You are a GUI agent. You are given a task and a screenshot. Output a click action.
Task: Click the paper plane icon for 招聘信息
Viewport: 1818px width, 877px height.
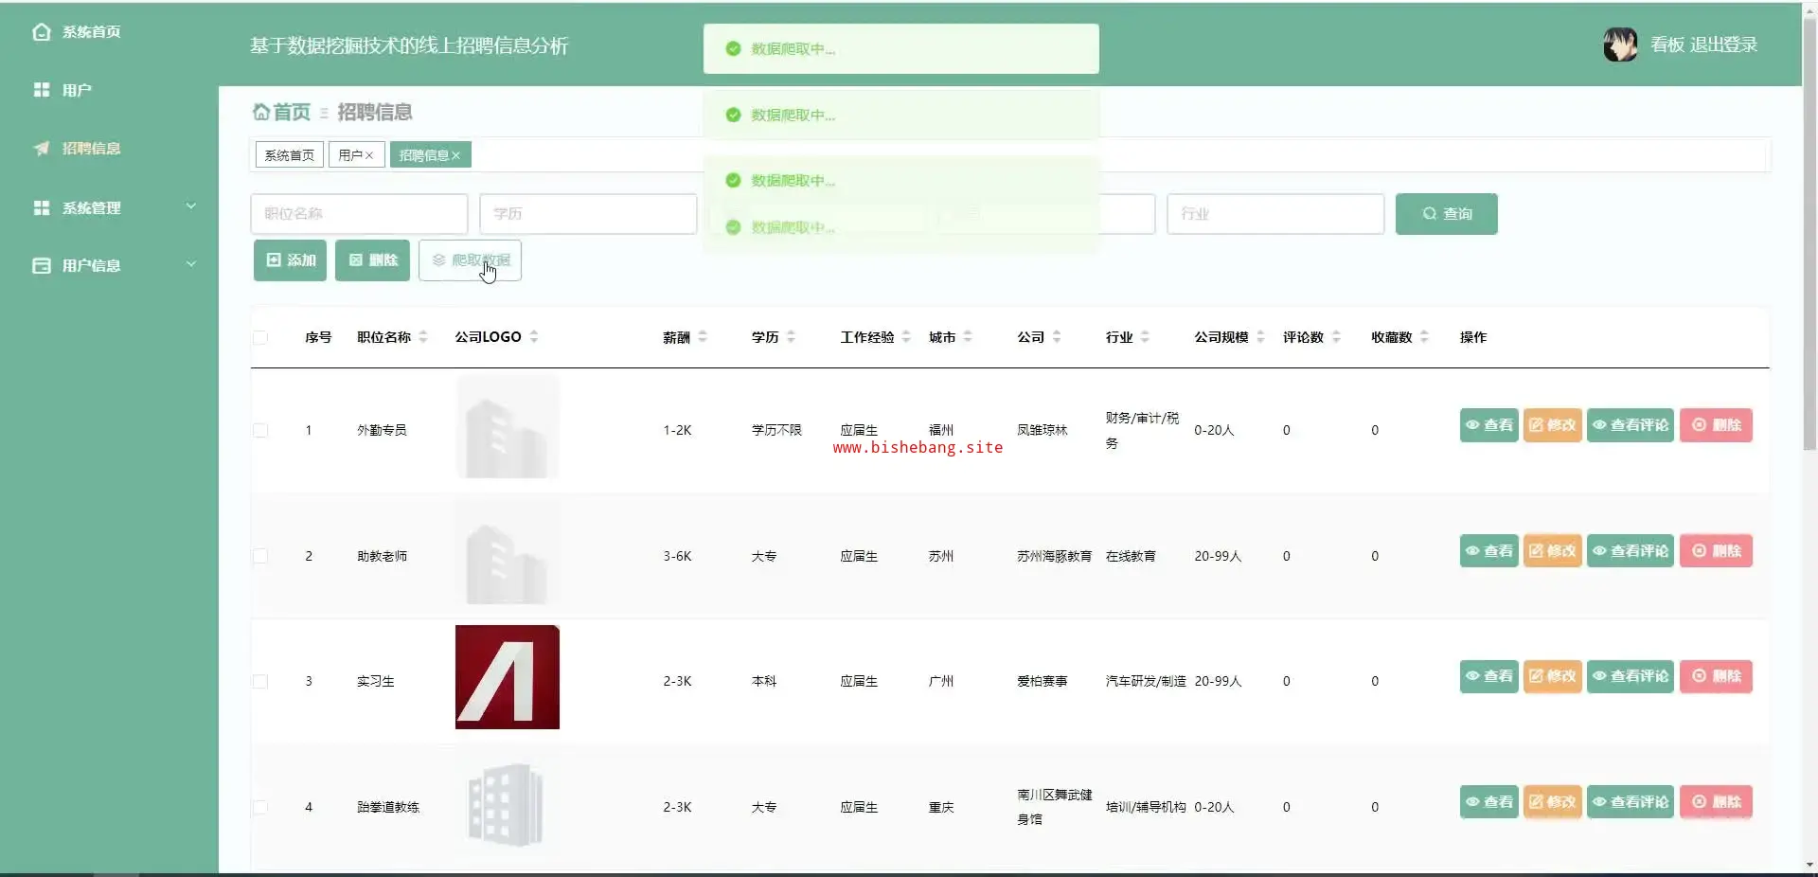(42, 149)
